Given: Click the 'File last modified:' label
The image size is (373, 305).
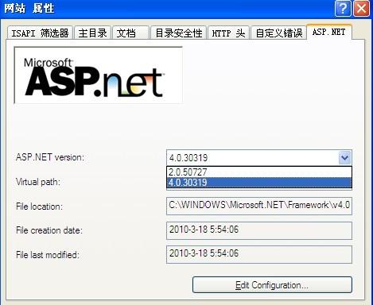Looking at the screenshot, I should [x=48, y=255].
